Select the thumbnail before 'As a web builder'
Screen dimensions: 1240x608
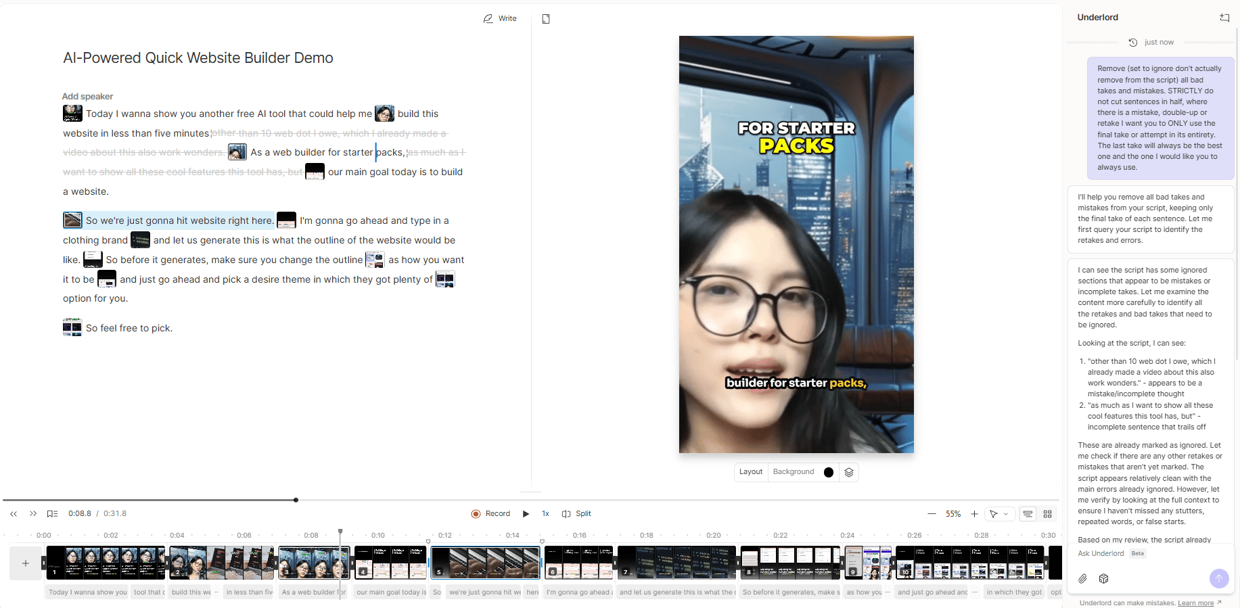[x=237, y=152]
